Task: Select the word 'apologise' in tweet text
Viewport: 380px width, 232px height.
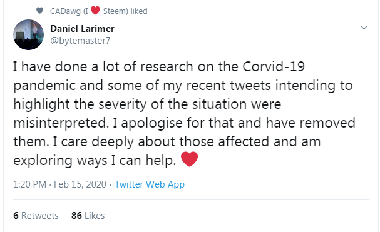Action: [x=151, y=123]
